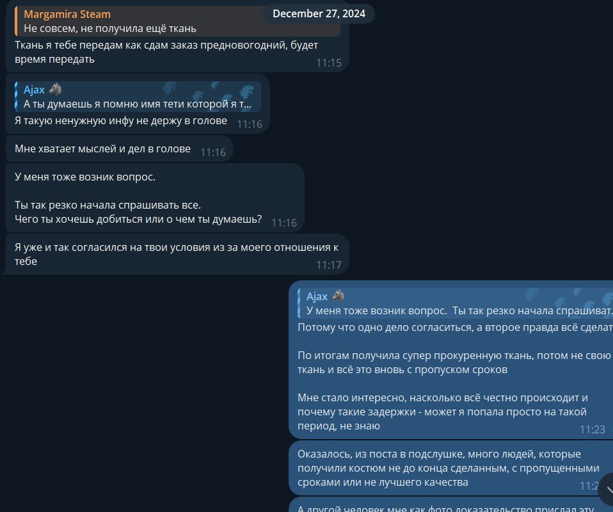Click the Ajax name in incoming reply quote

(x=34, y=90)
